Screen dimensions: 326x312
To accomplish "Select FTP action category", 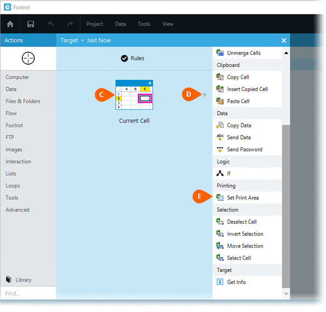I will point(10,137).
